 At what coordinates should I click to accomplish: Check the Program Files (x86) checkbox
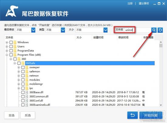point(11,55)
